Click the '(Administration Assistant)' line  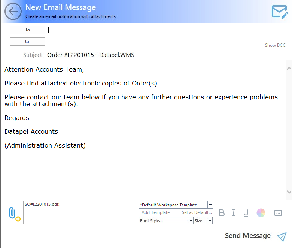[x=45, y=145]
